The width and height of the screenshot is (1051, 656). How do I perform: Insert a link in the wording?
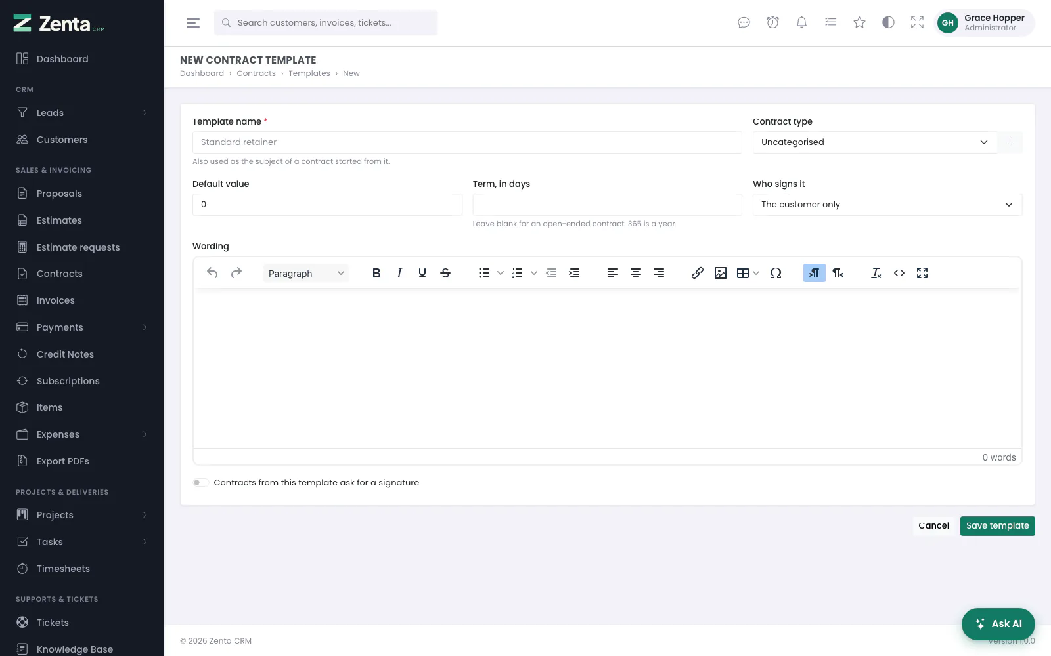pos(698,273)
